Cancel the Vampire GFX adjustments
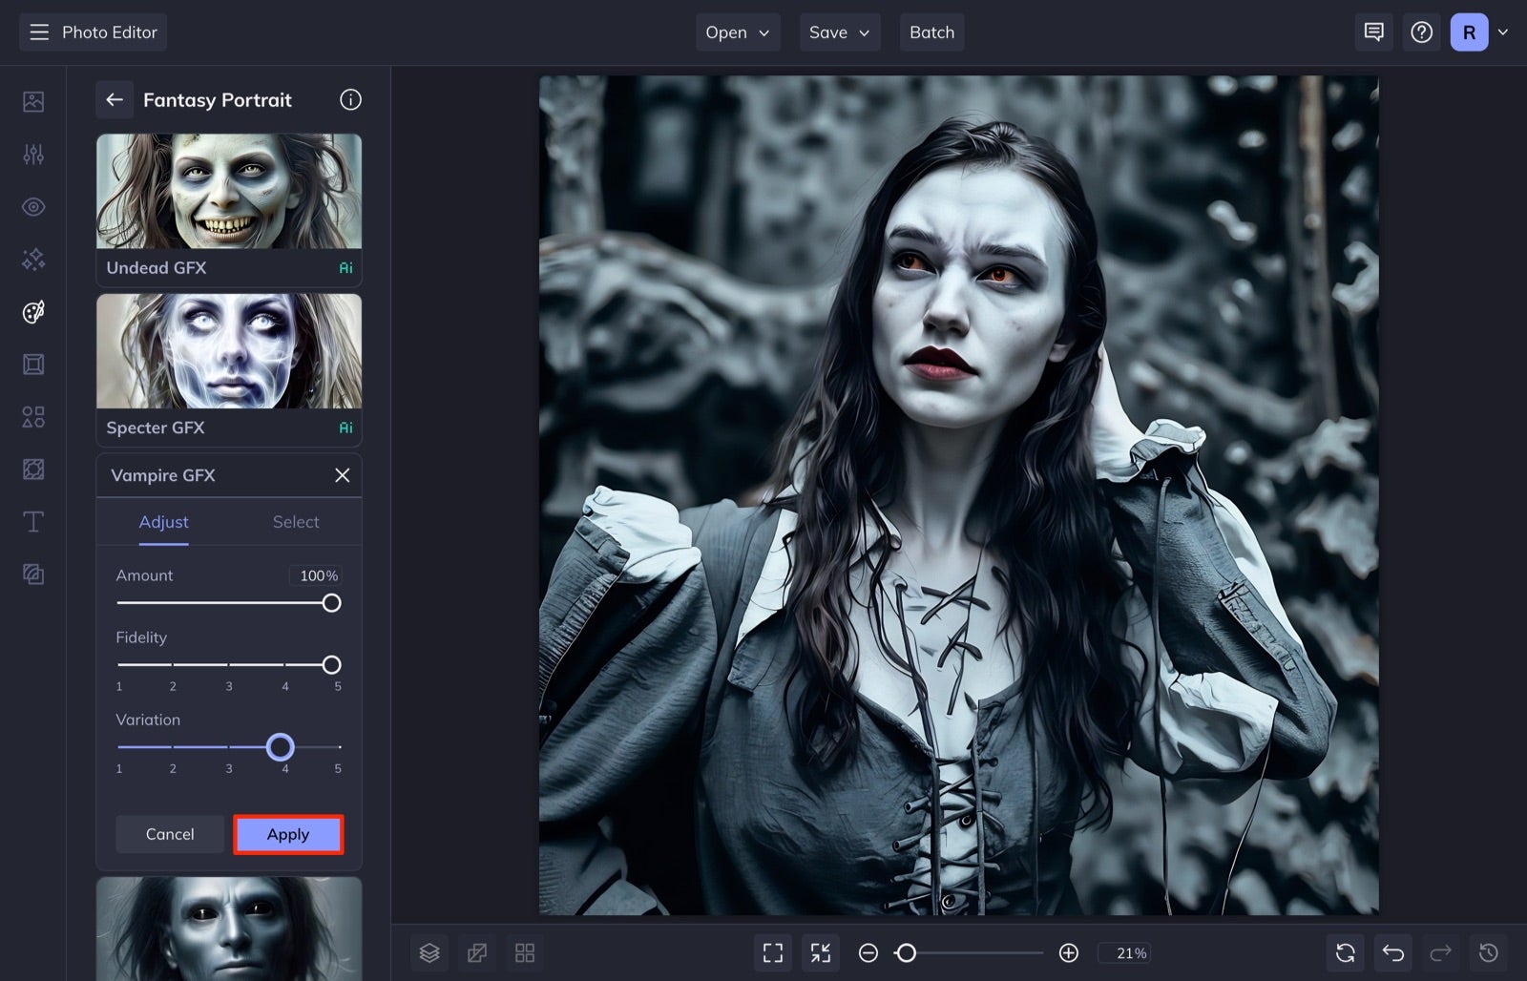The width and height of the screenshot is (1527, 981). [169, 833]
